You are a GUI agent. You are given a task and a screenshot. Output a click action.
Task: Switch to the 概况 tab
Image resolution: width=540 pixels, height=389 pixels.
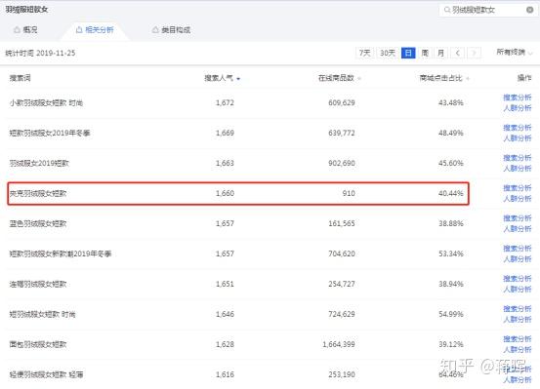click(x=25, y=30)
